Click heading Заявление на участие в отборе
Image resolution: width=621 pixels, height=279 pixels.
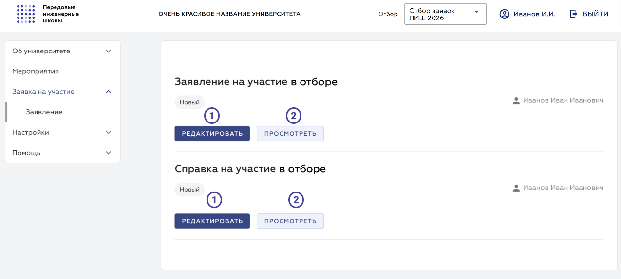tap(256, 82)
